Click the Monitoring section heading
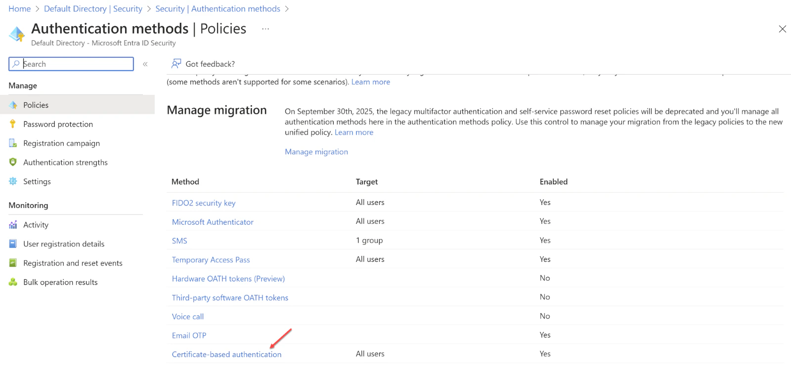 click(28, 205)
